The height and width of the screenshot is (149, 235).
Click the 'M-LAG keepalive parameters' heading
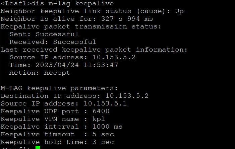pos(59,88)
